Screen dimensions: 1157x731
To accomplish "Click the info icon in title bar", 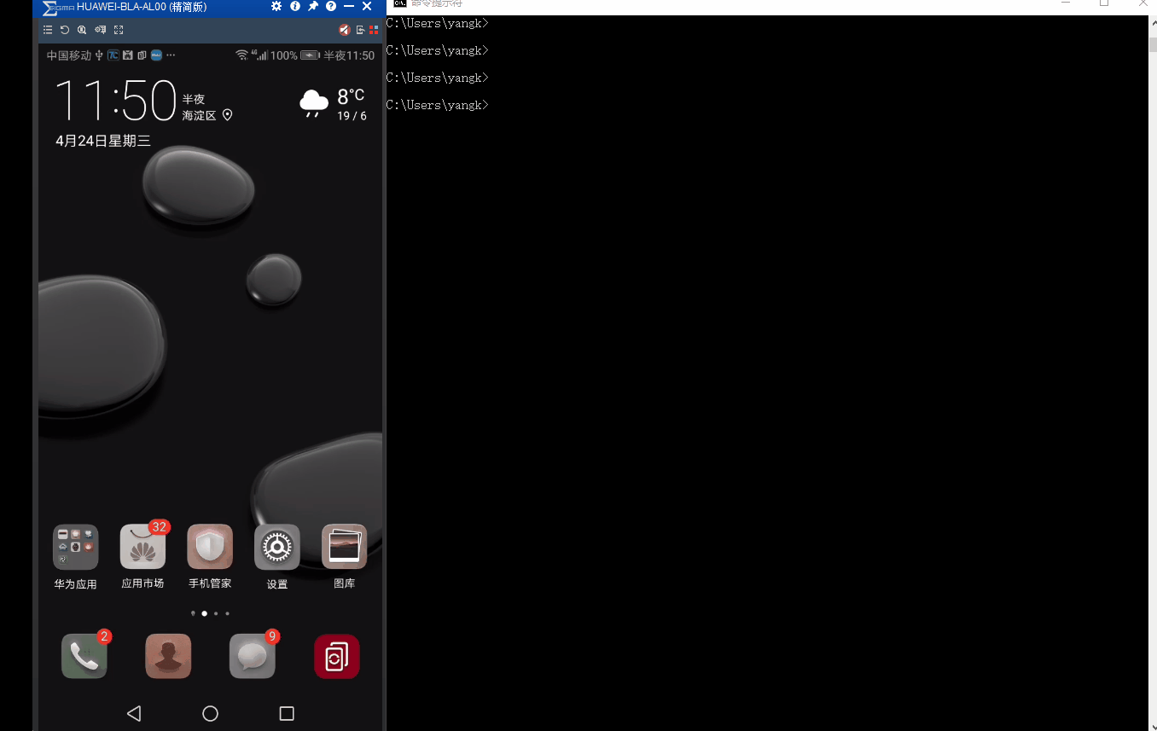I will pos(295,6).
